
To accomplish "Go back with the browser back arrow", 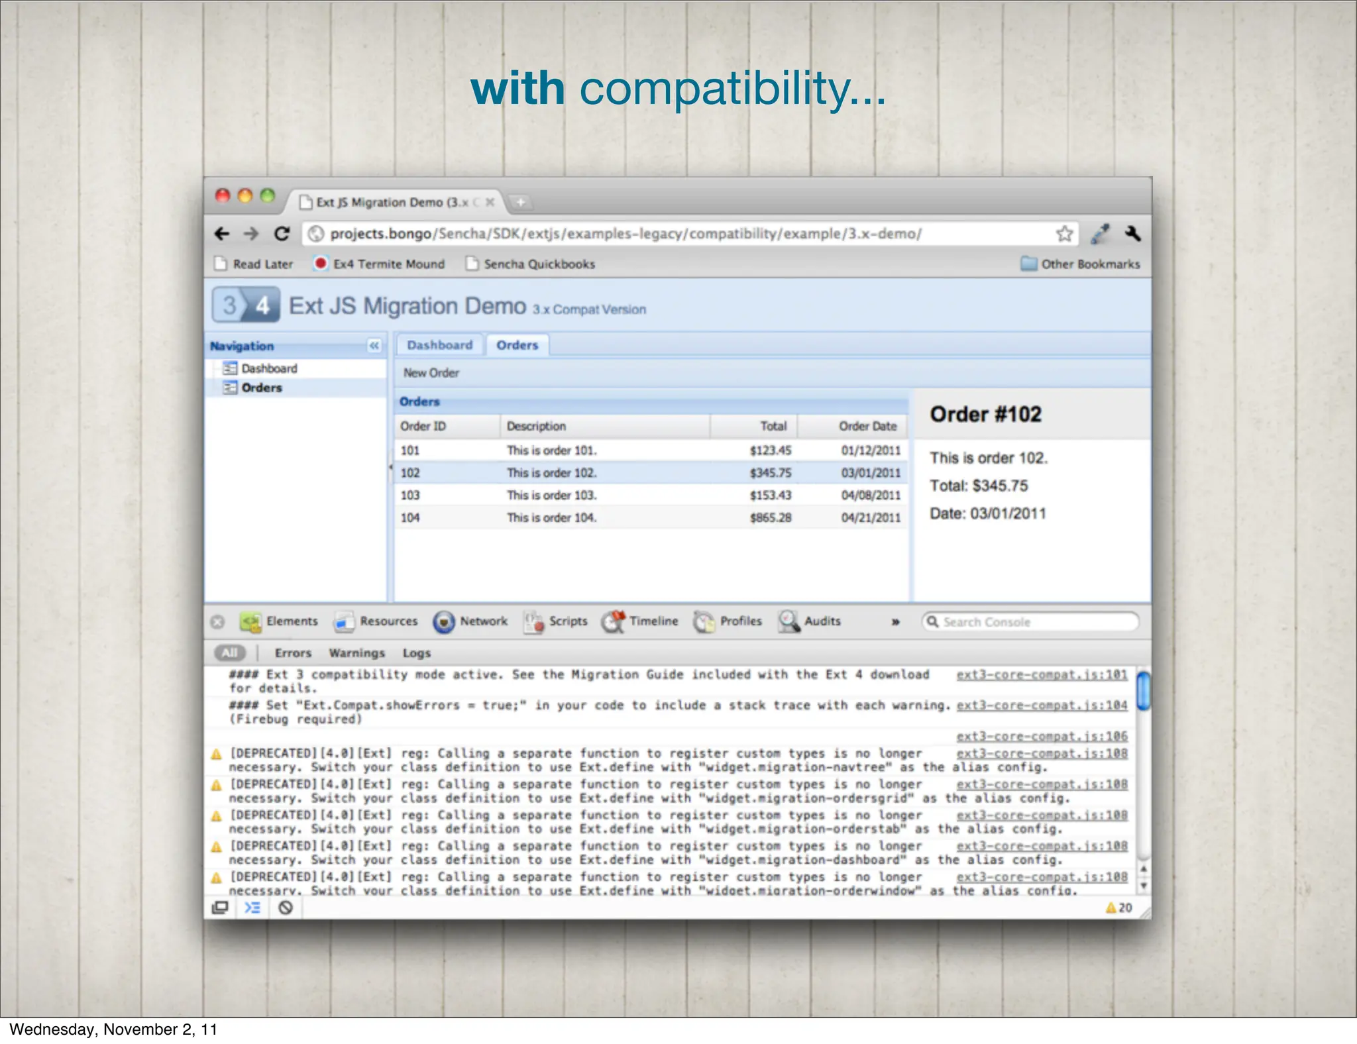I will click(222, 234).
